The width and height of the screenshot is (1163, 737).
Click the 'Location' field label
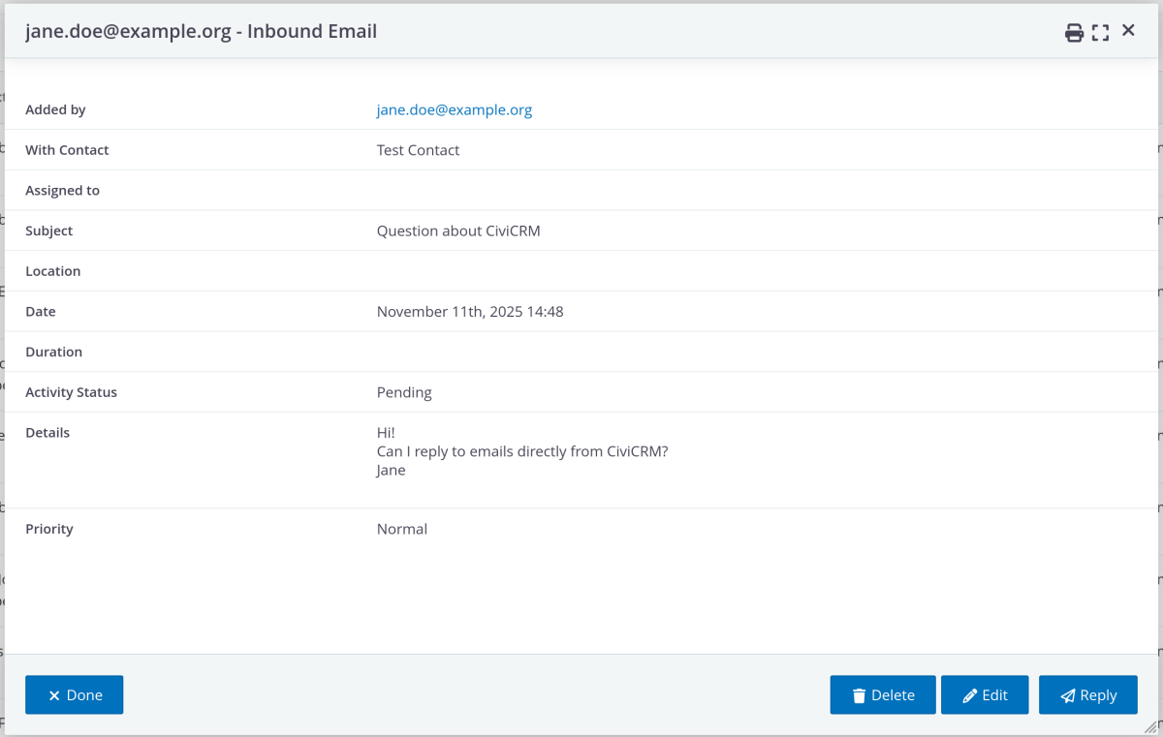tap(52, 271)
